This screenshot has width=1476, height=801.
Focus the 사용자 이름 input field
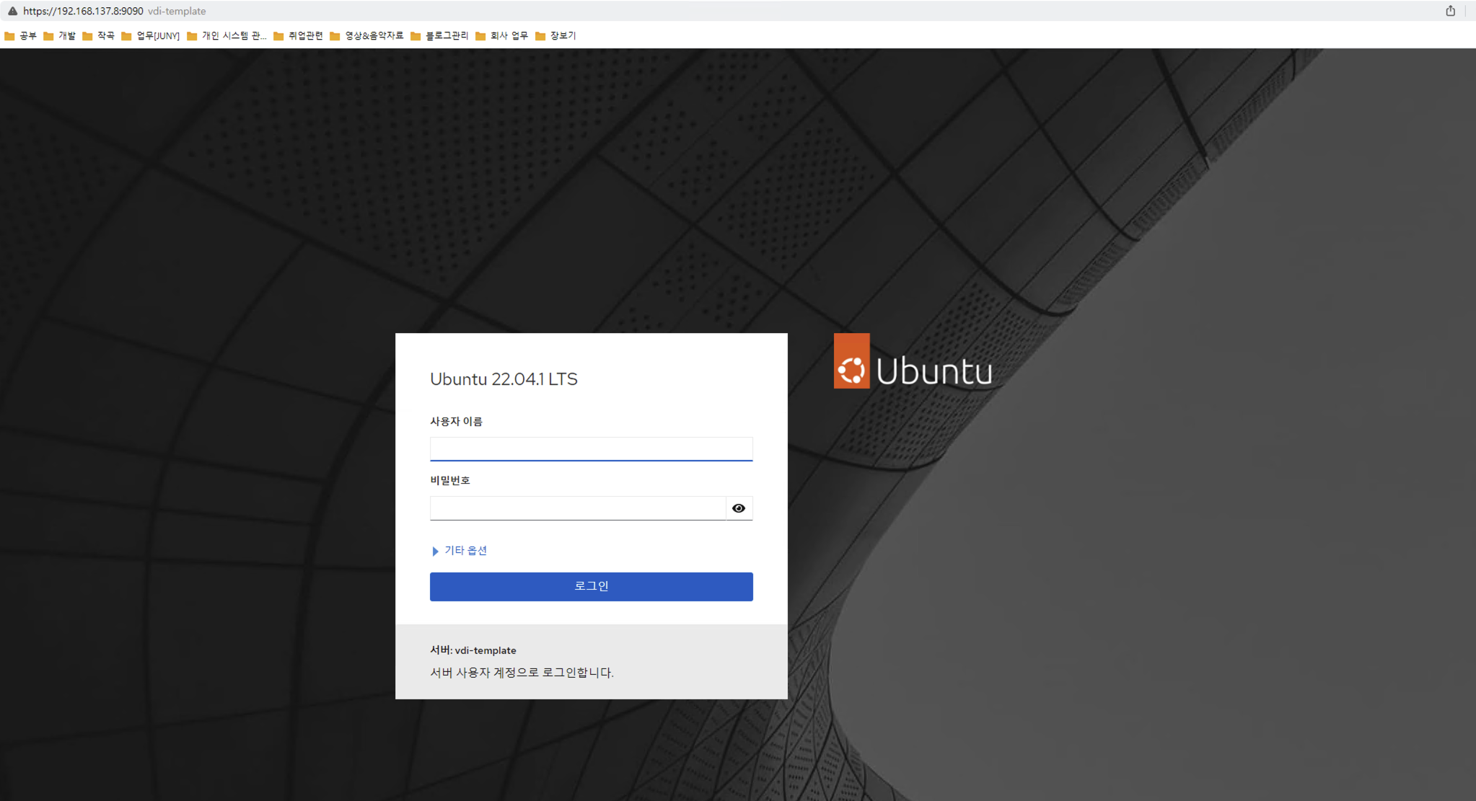click(592, 449)
